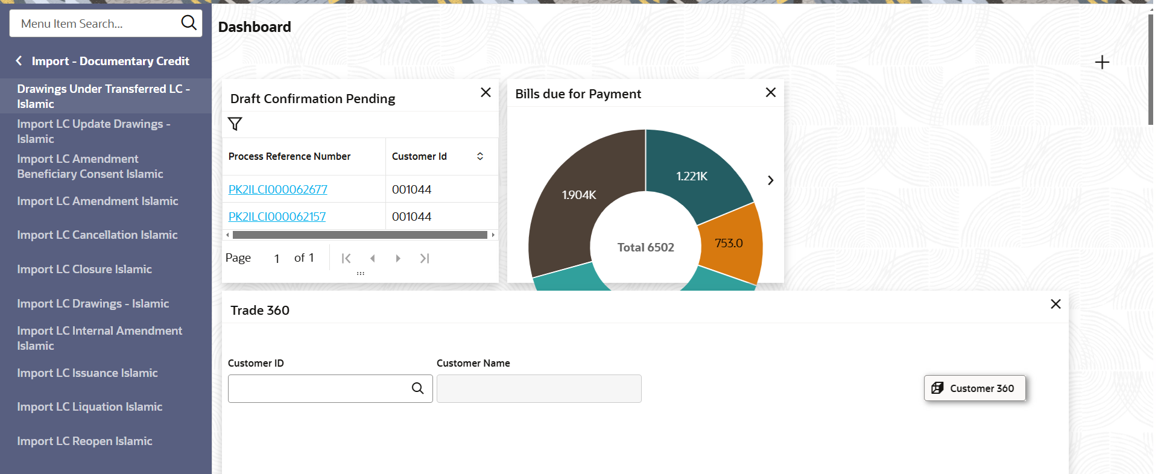Go to the next page with the arrow
This screenshot has height=474, width=1158.
pyautogui.click(x=398, y=258)
